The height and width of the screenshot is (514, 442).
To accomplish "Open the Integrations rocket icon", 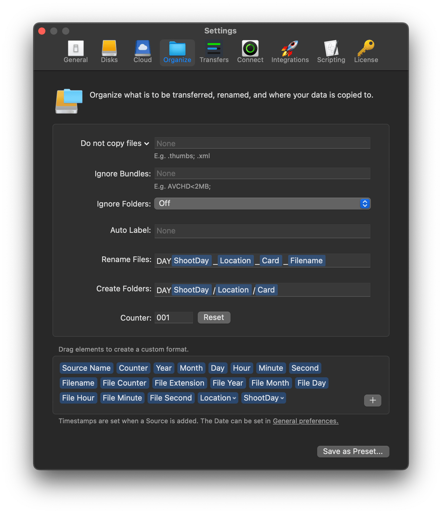I will coord(290,48).
